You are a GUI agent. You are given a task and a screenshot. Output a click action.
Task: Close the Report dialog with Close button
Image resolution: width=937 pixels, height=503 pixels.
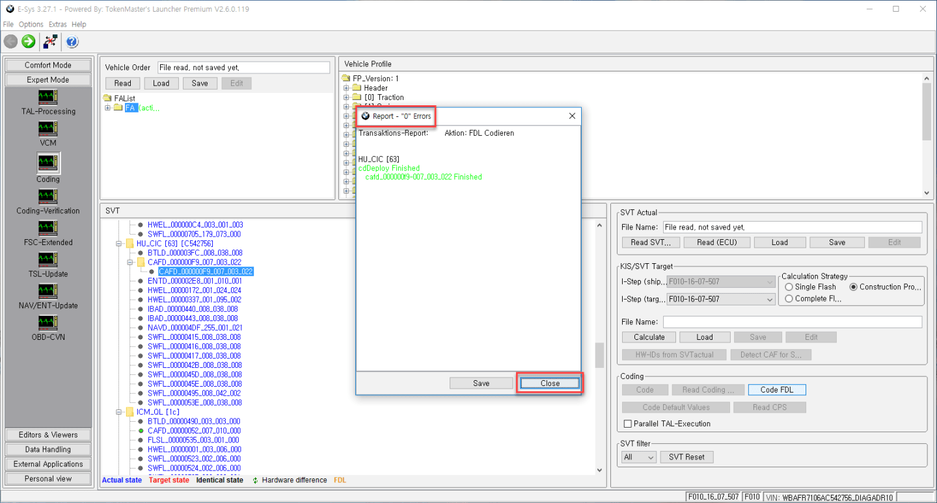550,383
